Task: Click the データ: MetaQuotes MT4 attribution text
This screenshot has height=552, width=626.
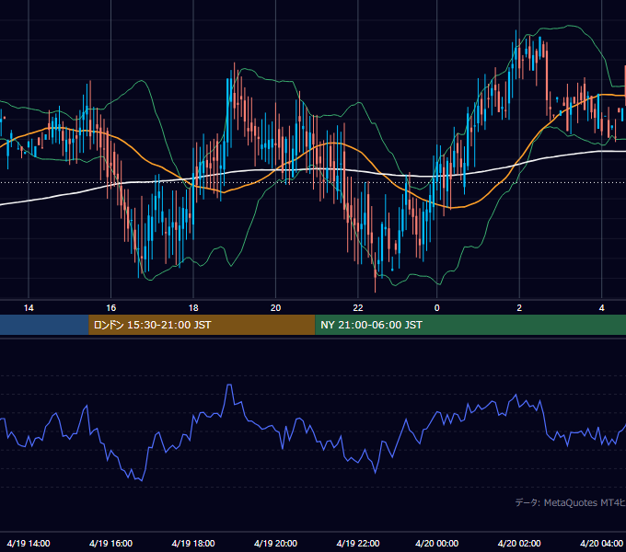Action: pyautogui.click(x=571, y=502)
